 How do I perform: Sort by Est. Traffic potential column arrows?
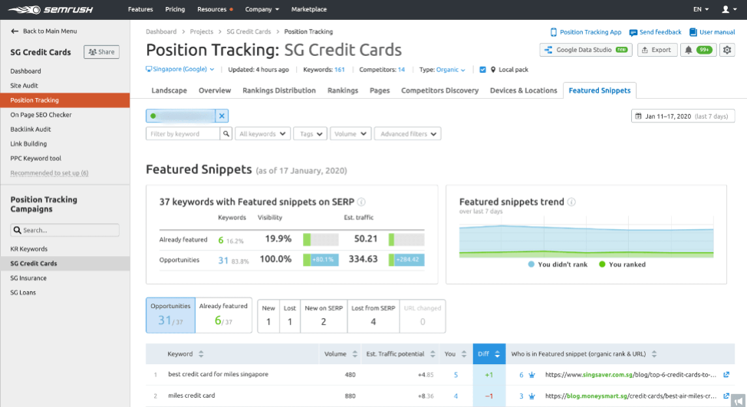pos(433,353)
